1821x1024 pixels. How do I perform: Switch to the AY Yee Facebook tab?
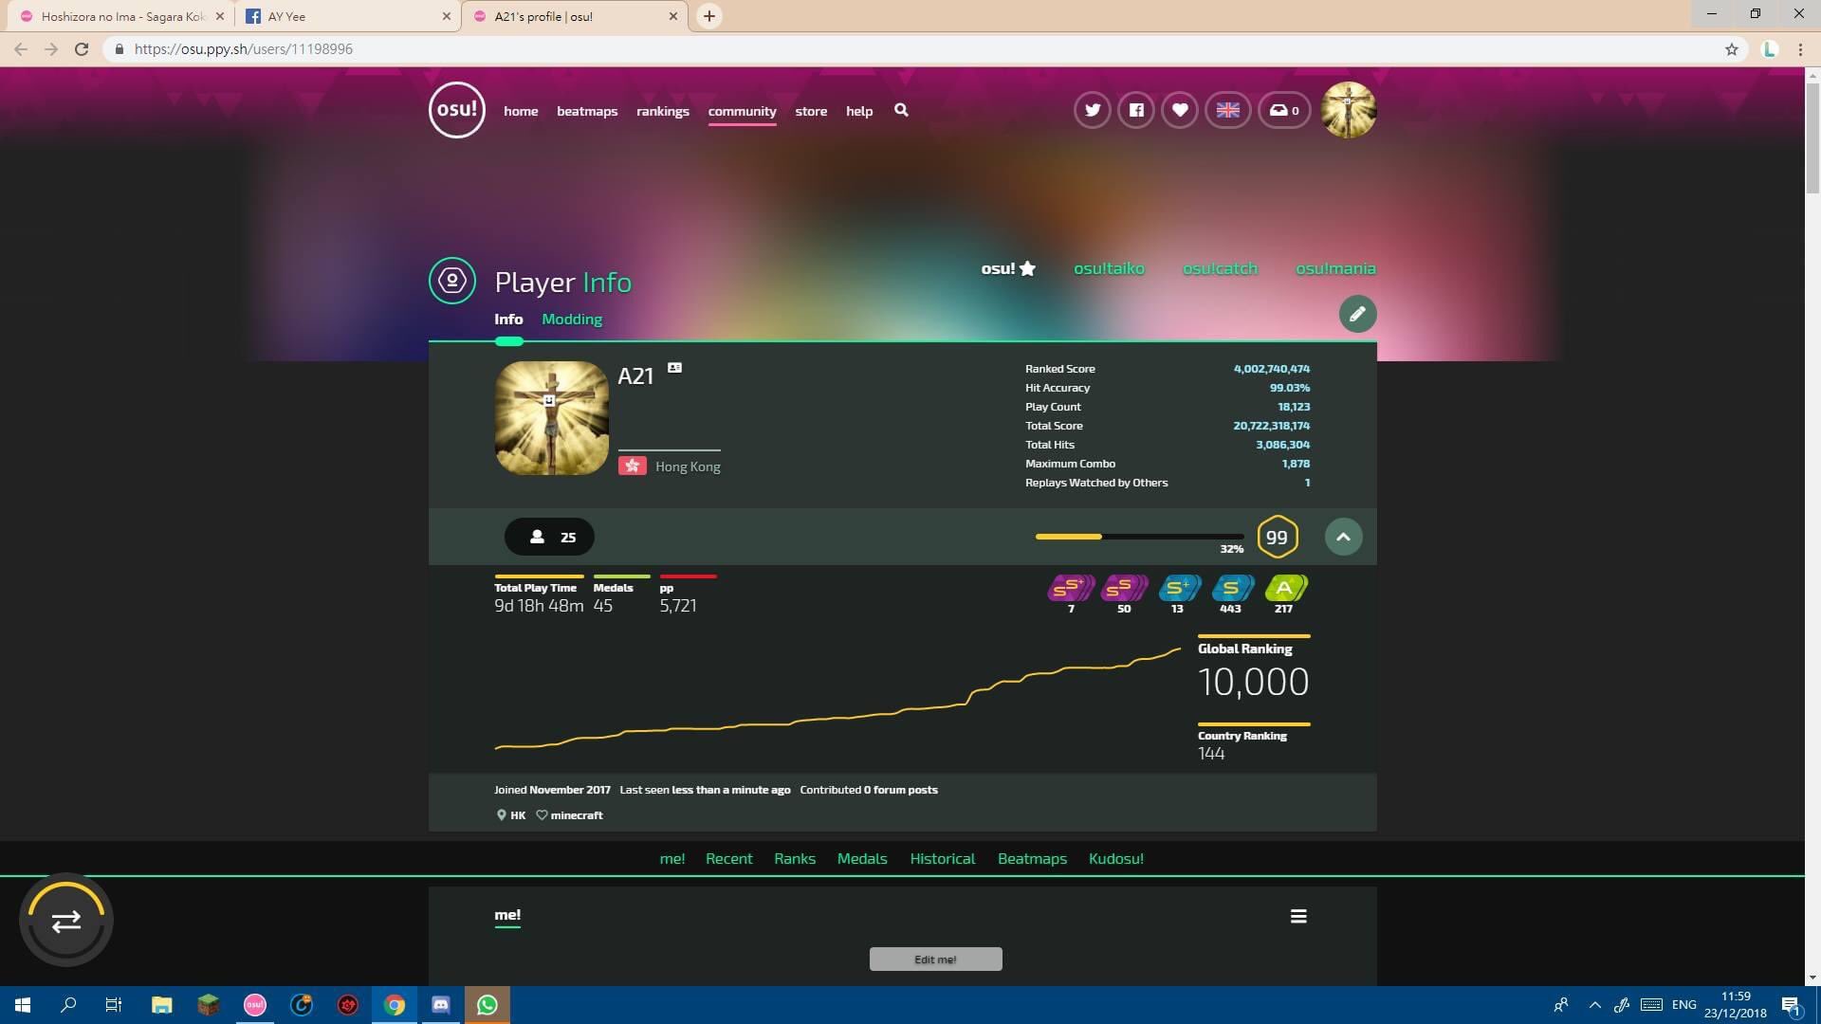click(x=347, y=16)
